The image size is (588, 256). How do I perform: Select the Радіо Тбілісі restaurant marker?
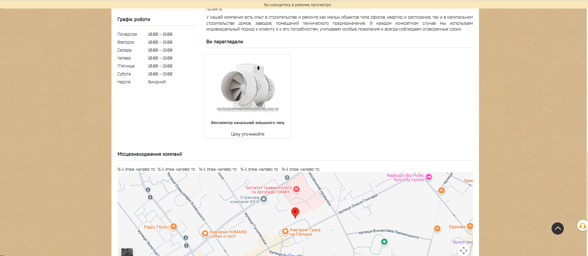[x=173, y=227]
